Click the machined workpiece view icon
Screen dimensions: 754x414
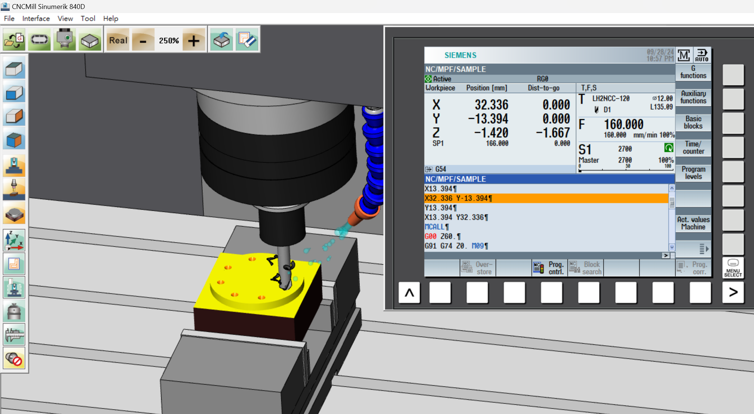pos(14,213)
